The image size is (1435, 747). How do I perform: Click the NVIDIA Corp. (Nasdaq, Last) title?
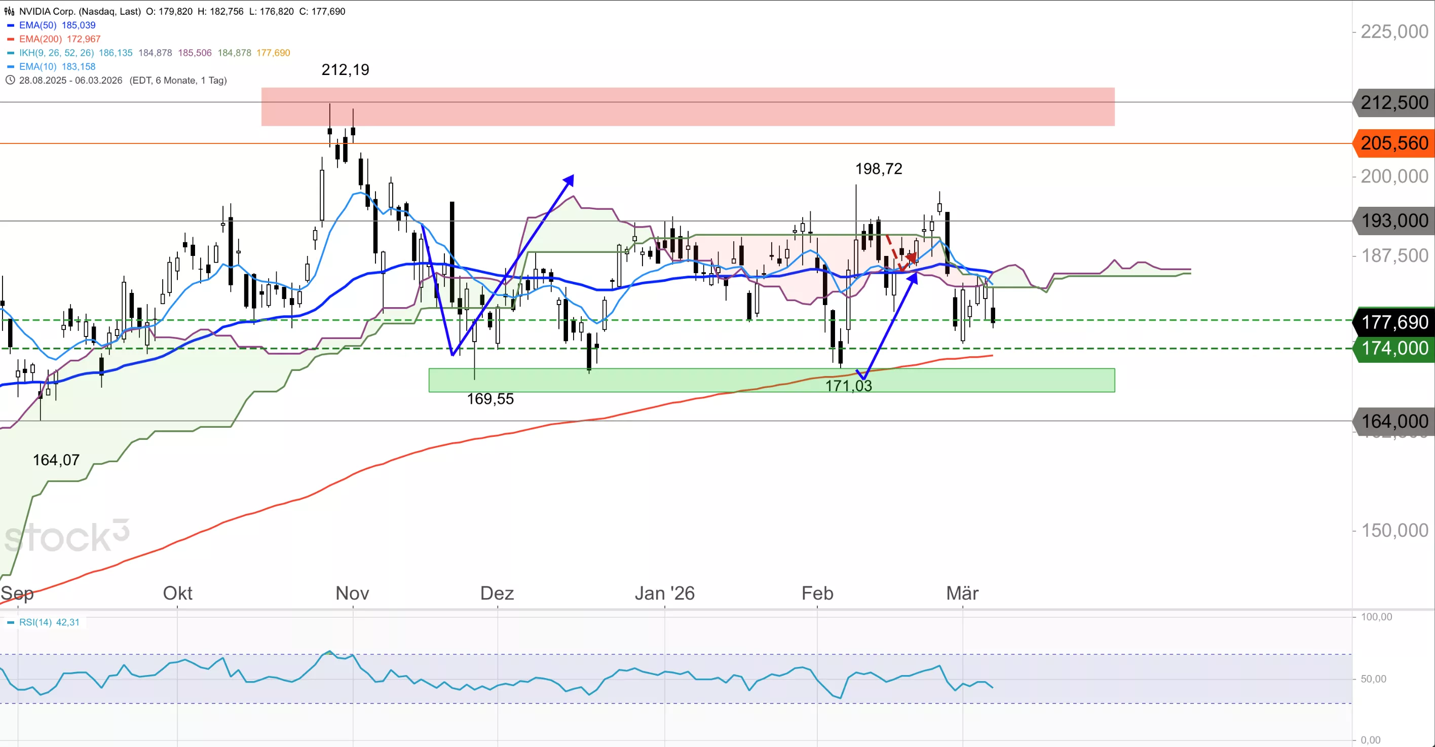click(x=80, y=11)
